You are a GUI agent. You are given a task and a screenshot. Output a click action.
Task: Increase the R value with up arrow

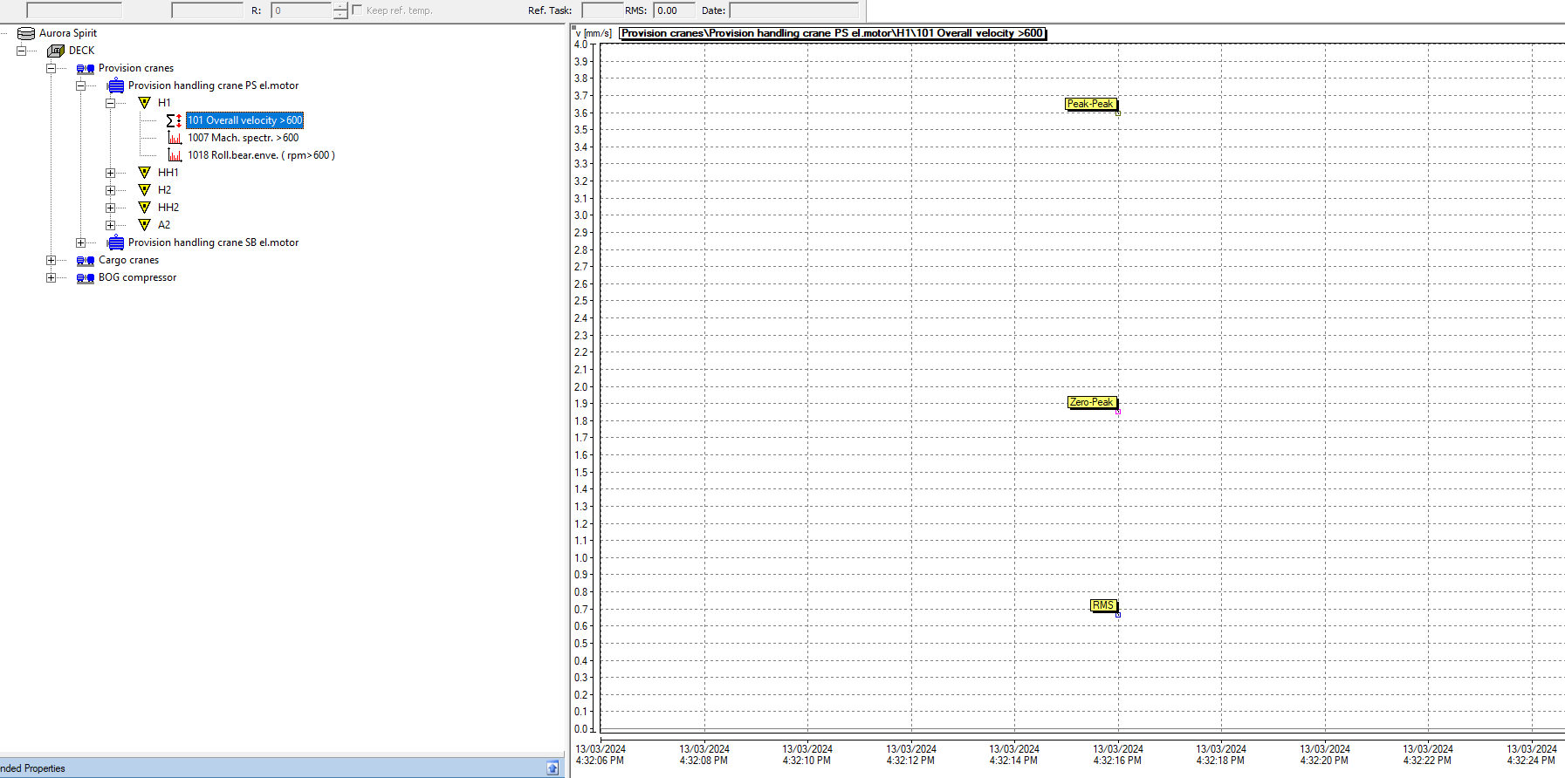(340, 6)
